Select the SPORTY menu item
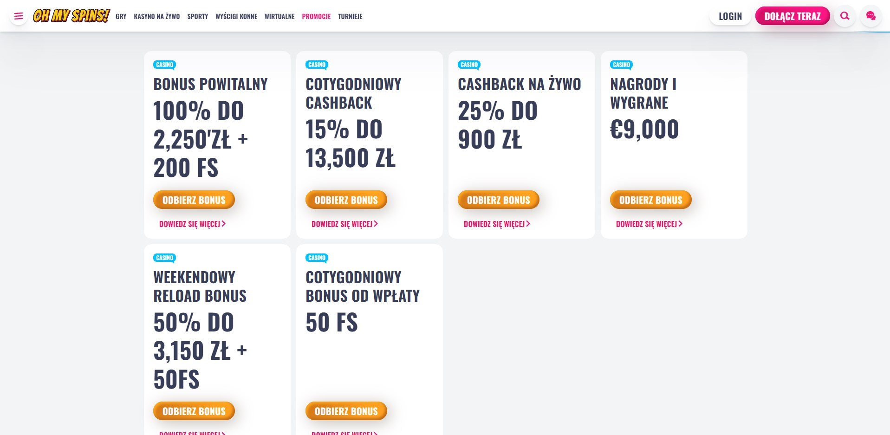The height and width of the screenshot is (435, 890). (198, 16)
